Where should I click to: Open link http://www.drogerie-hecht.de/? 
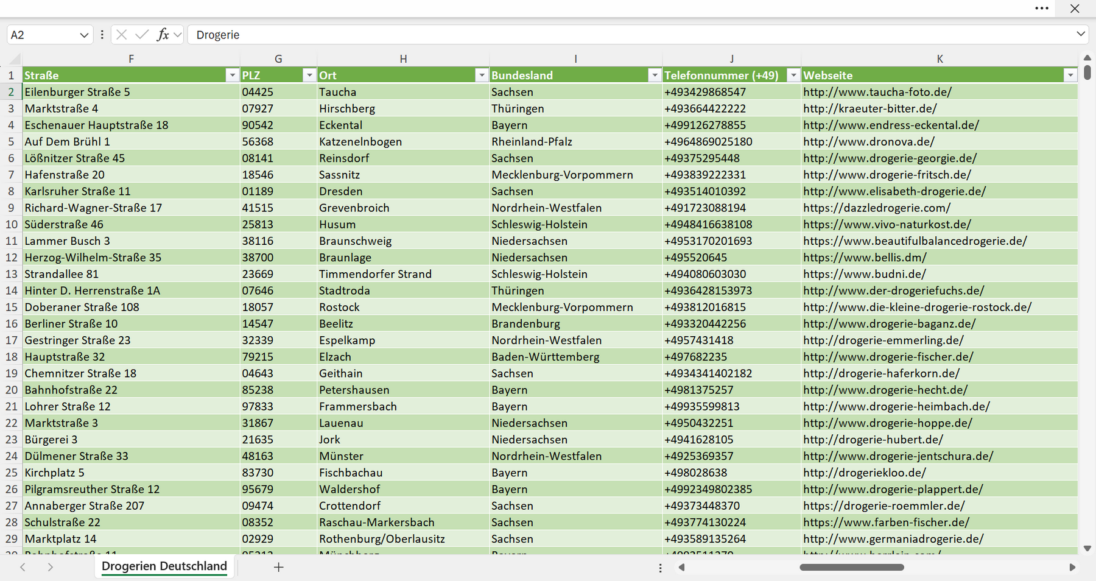[885, 390]
